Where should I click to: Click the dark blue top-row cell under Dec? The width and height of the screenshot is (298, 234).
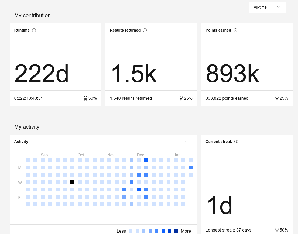pyautogui.click(x=146, y=160)
